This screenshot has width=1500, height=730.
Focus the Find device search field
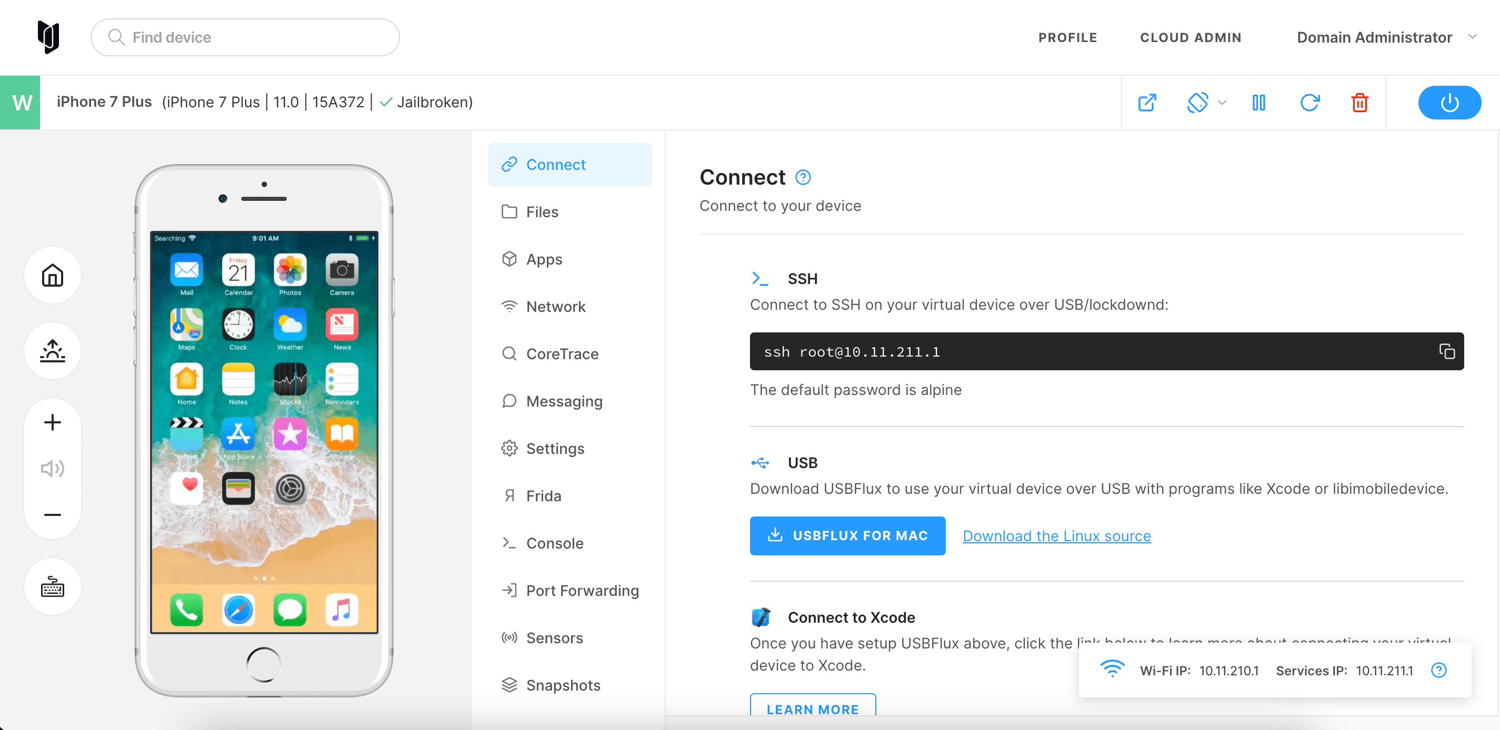[x=245, y=37]
